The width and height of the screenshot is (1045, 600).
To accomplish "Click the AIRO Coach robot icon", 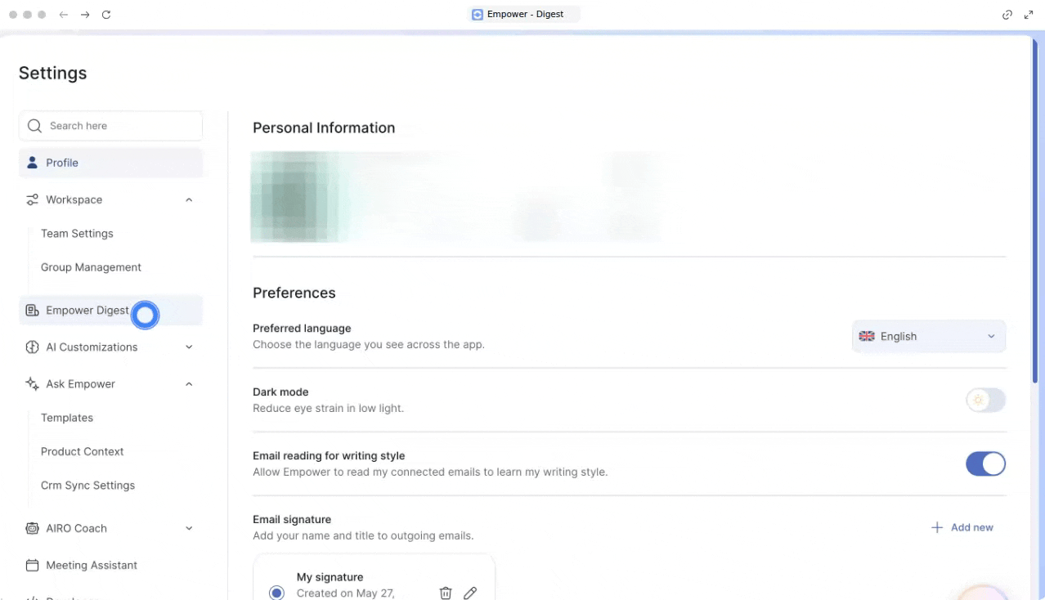I will pyautogui.click(x=33, y=528).
